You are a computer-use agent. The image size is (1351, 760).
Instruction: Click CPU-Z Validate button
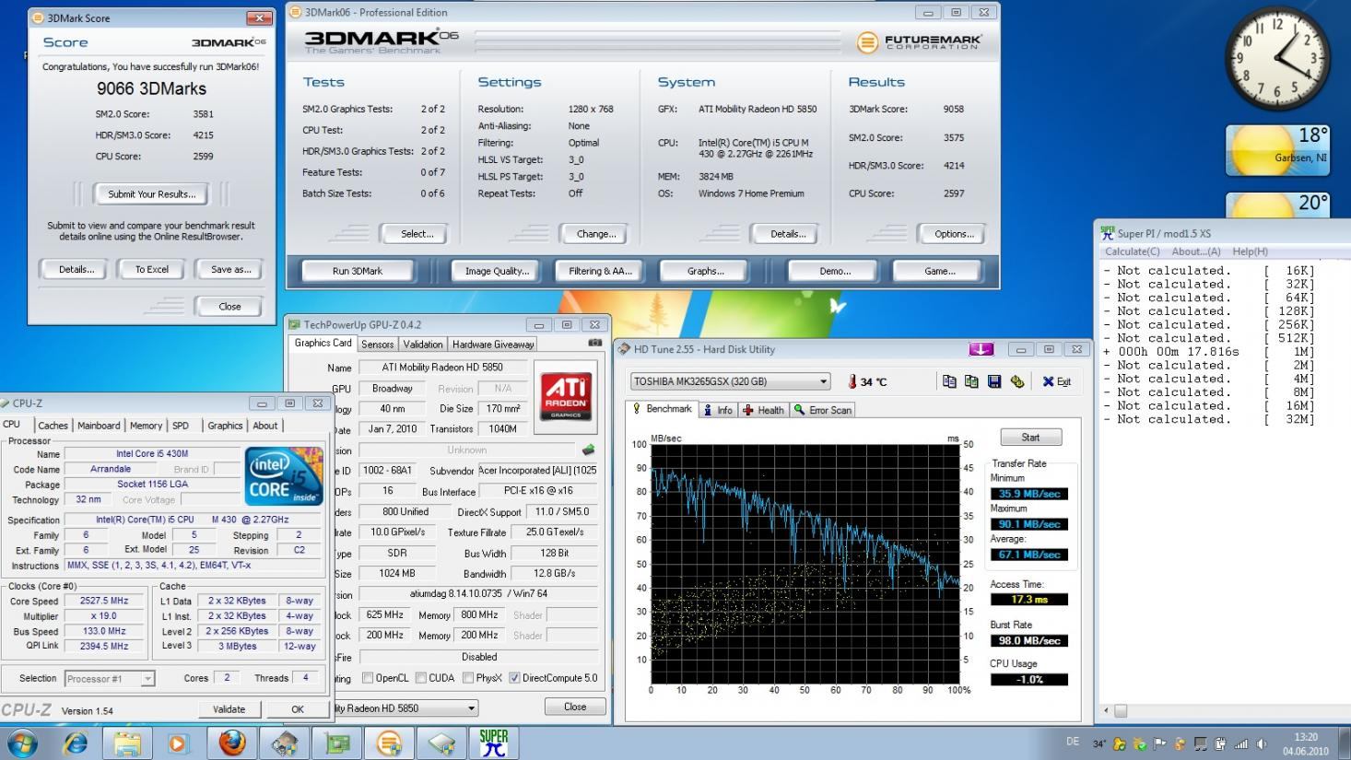point(229,709)
